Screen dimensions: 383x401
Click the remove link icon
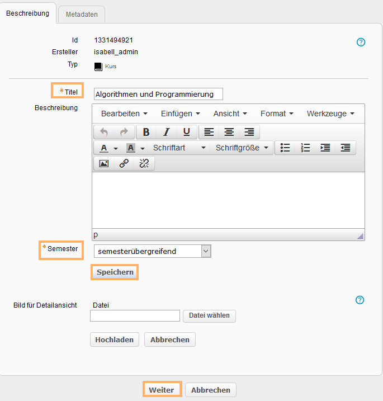(144, 163)
